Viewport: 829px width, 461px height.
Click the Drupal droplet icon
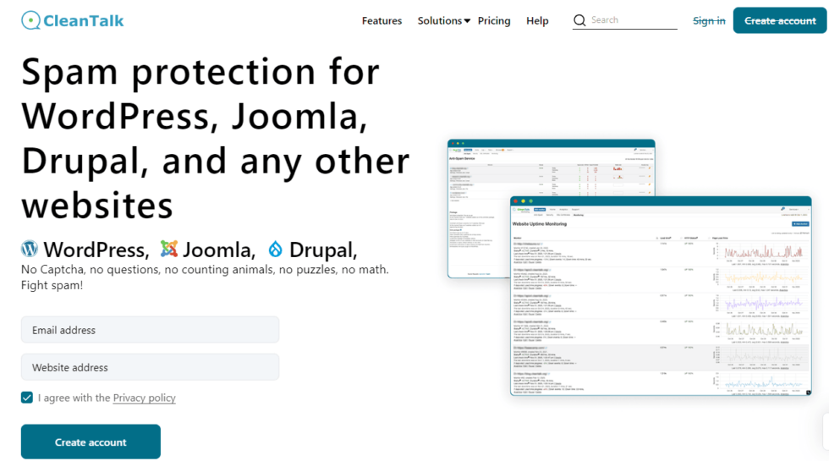pyautogui.click(x=275, y=249)
